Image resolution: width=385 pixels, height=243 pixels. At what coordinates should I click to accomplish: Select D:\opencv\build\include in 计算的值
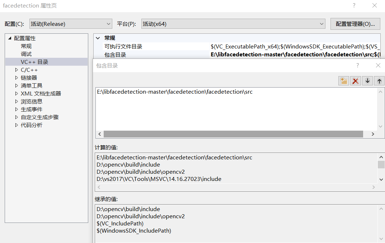click(x=128, y=165)
